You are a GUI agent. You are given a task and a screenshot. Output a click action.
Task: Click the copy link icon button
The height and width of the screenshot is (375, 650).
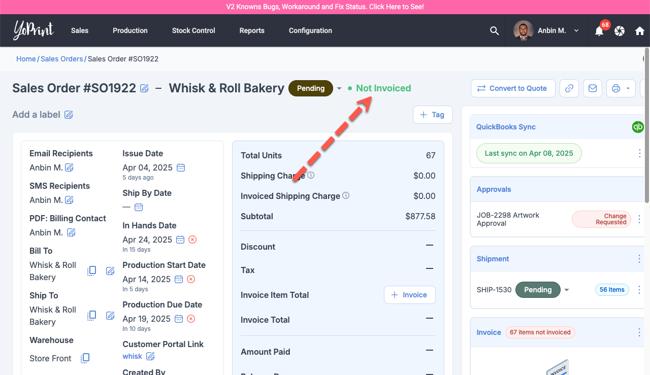pos(569,88)
